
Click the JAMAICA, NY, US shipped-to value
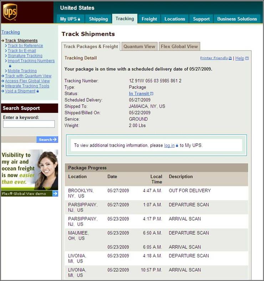click(x=147, y=106)
